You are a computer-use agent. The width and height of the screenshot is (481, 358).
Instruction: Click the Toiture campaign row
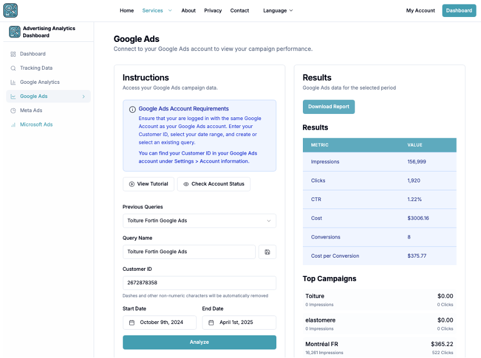[379, 300]
